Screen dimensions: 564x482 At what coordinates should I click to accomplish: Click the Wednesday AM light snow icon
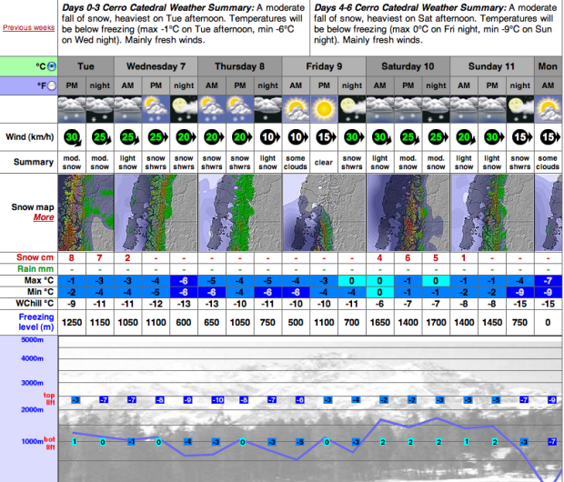tap(128, 109)
